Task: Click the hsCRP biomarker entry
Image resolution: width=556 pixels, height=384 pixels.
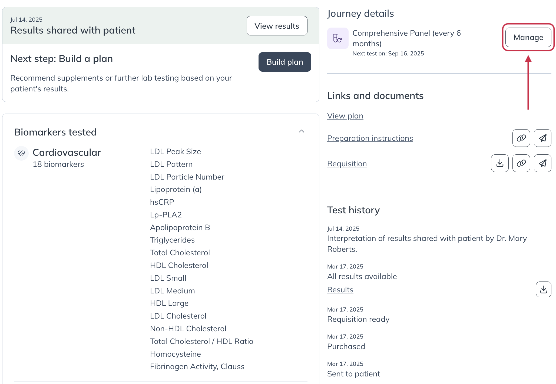Action: (162, 202)
